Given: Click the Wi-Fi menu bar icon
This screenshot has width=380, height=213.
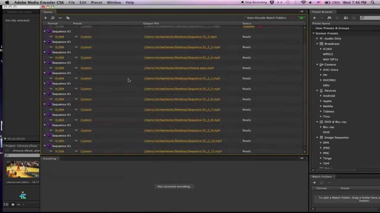Looking at the screenshot, I should [303, 2].
